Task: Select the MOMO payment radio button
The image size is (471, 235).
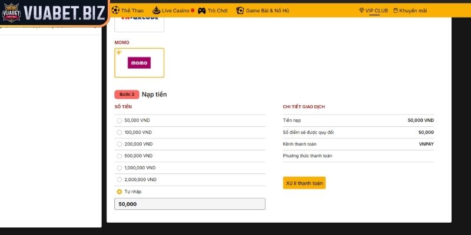Action: point(119,52)
